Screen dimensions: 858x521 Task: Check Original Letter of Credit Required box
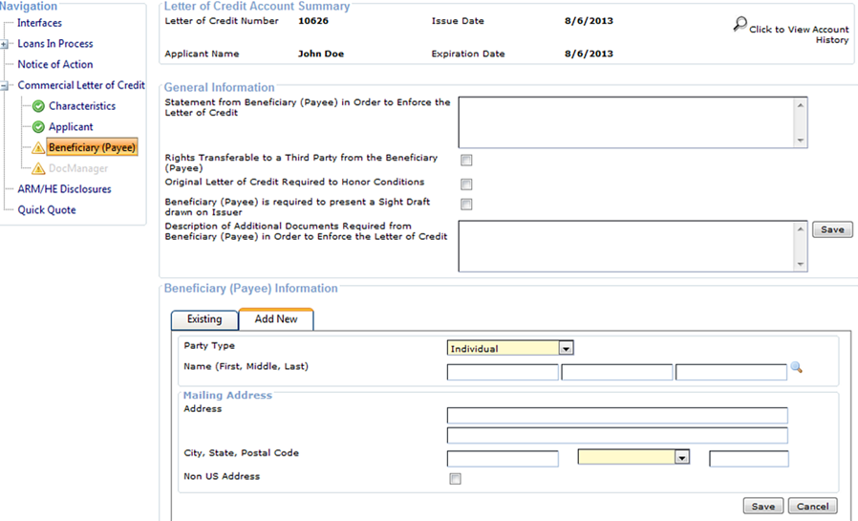[466, 184]
